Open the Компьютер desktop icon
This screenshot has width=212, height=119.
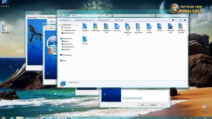point(5,4)
